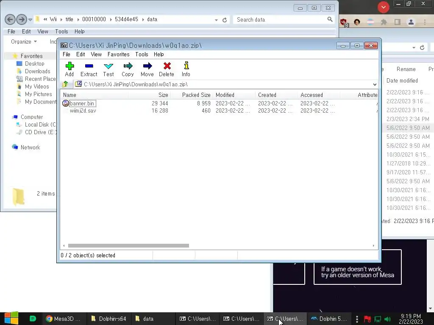Run the Test archive tool
434x325 pixels.
[x=108, y=69]
